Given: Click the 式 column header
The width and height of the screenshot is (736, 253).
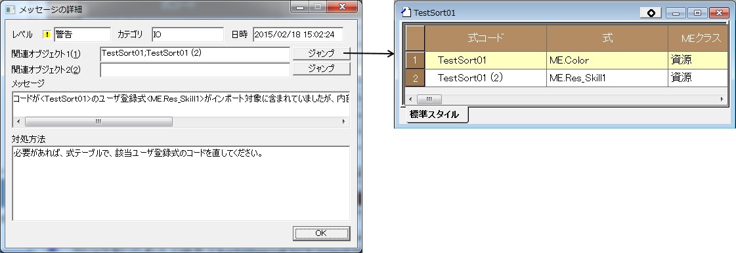Looking at the screenshot, I should tap(607, 39).
